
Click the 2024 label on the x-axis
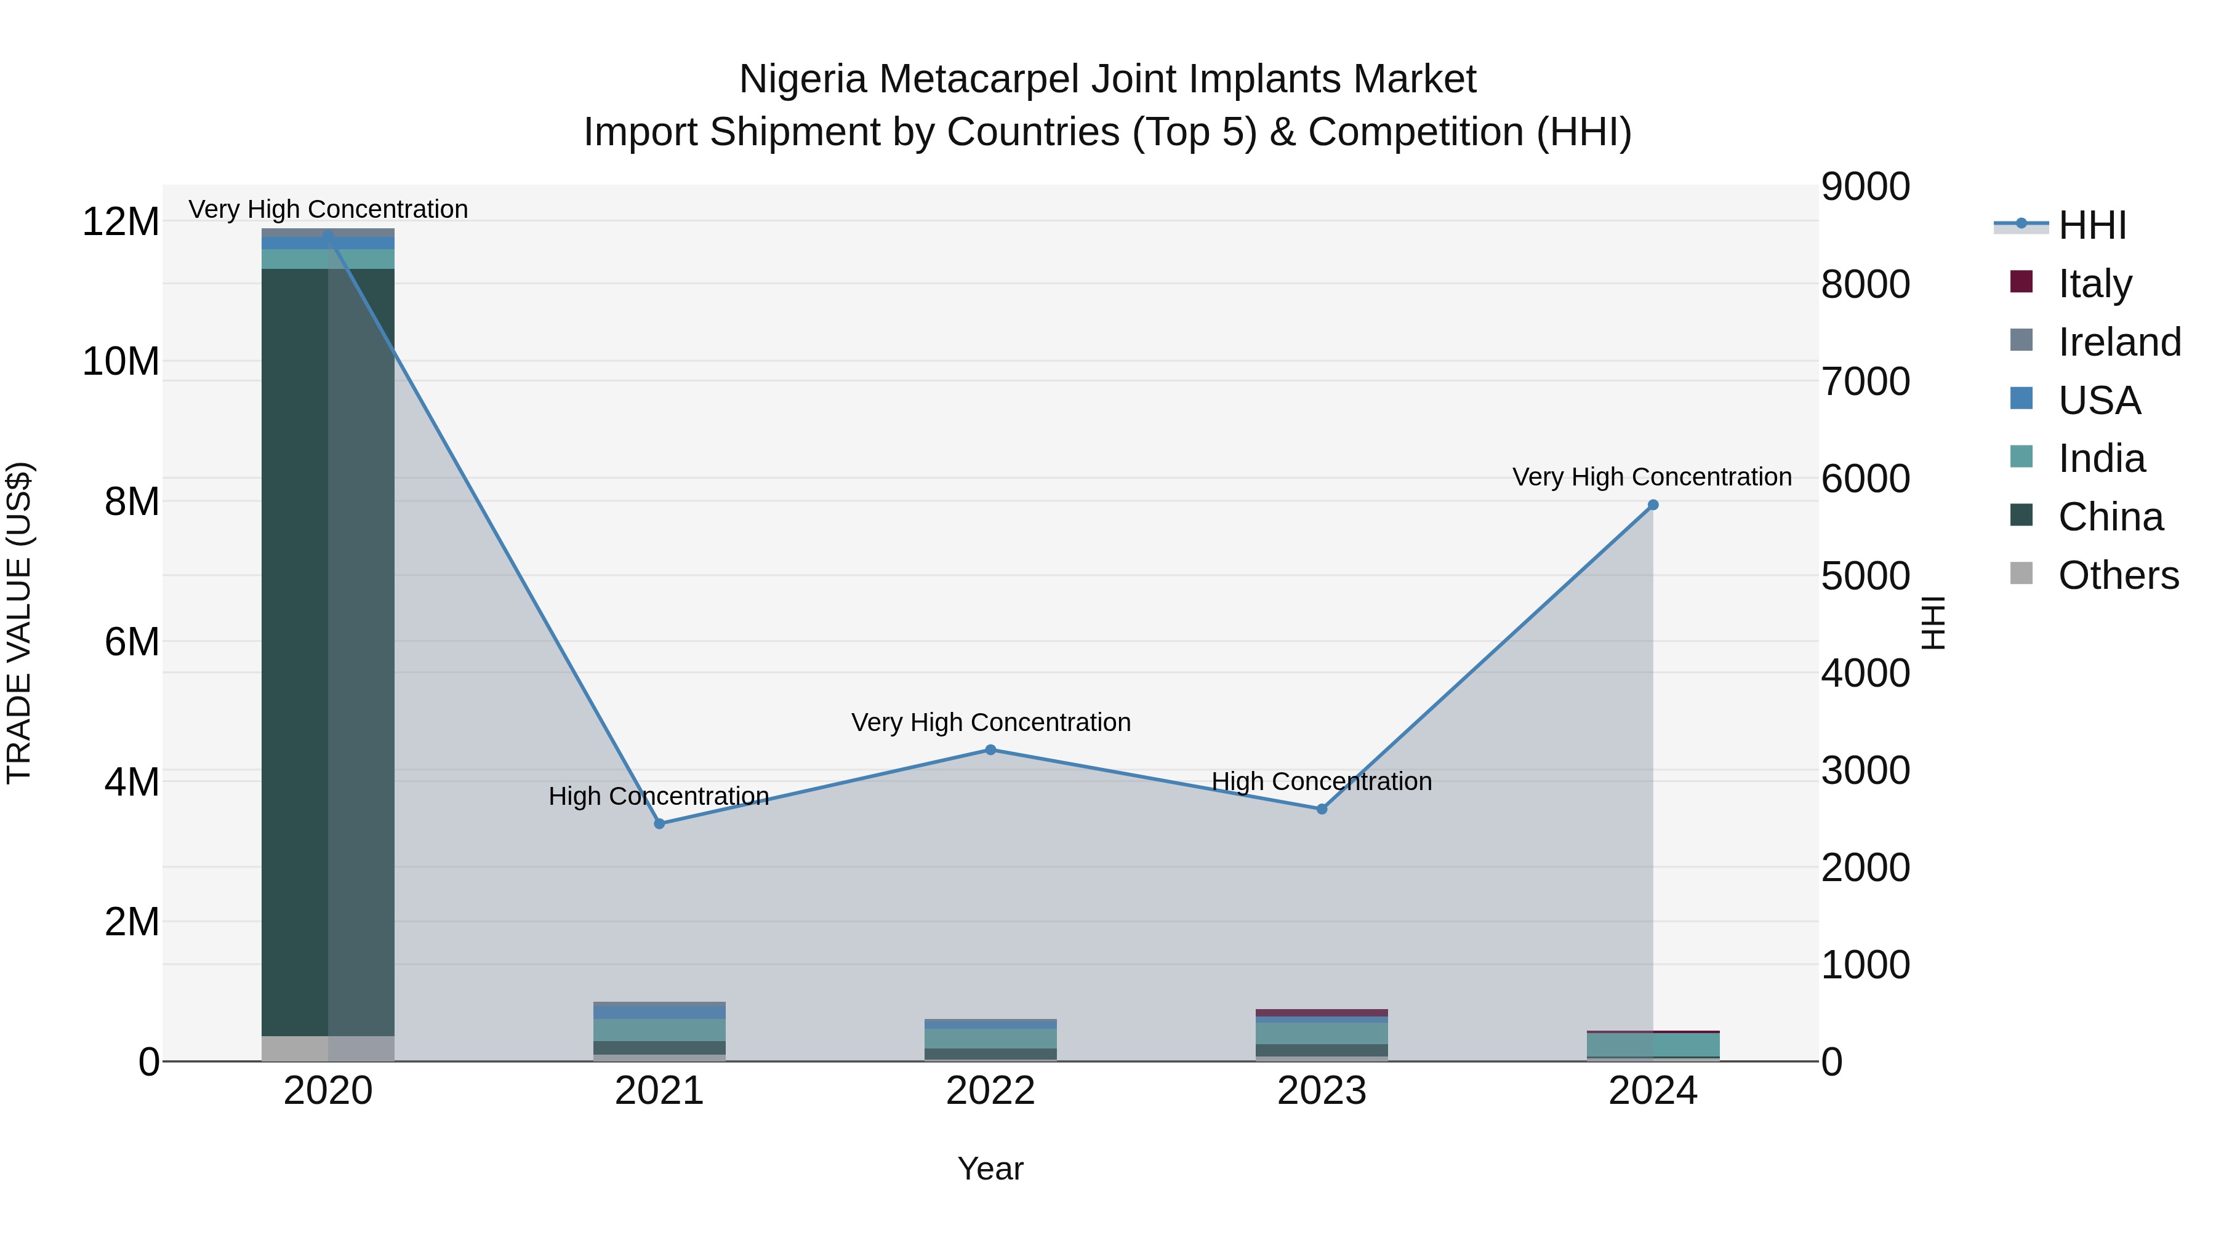(1653, 1091)
